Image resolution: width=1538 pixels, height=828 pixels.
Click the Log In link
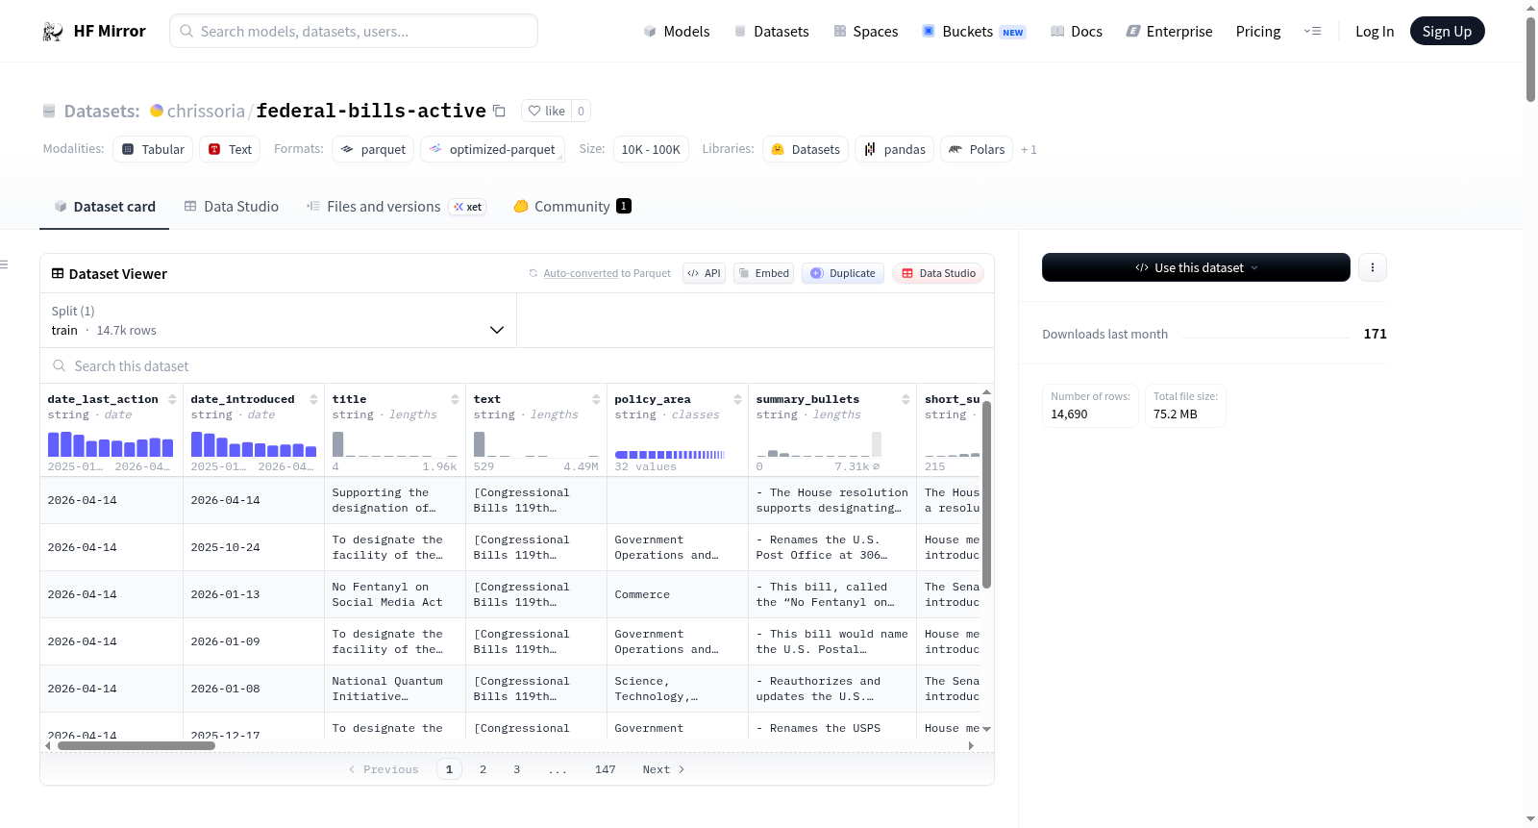click(x=1375, y=32)
